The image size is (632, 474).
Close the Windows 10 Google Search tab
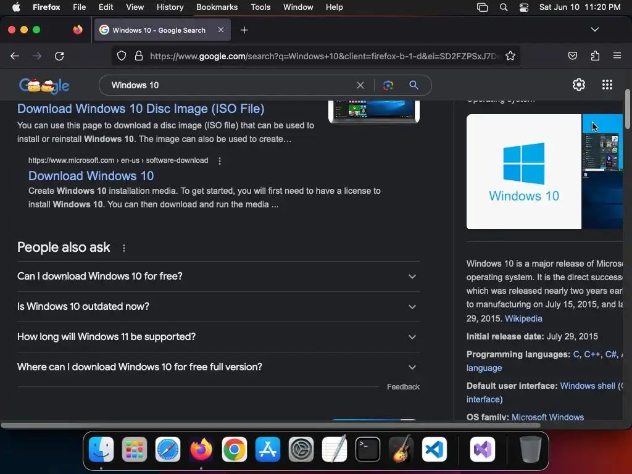[x=221, y=30]
